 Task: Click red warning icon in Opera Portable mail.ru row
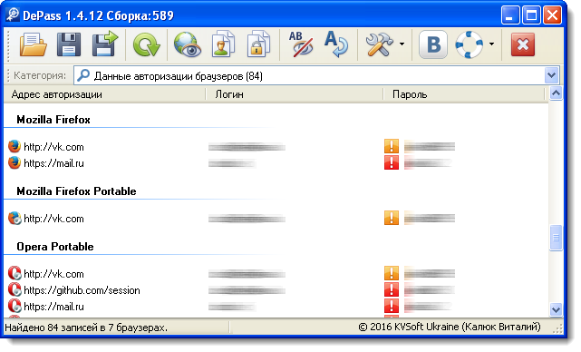[392, 306]
